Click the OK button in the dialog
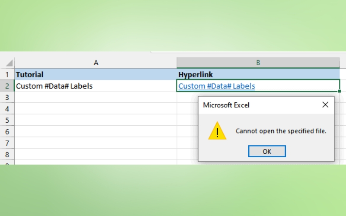Image resolution: width=346 pixels, height=216 pixels. (x=266, y=151)
